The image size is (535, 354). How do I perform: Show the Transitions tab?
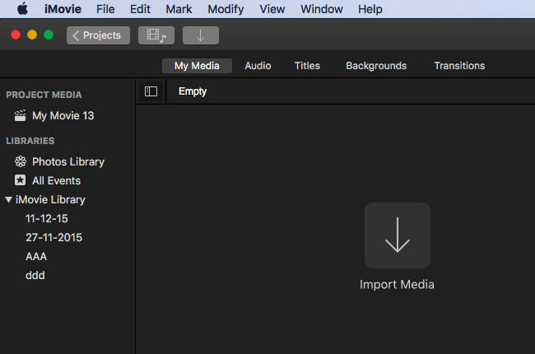point(459,66)
